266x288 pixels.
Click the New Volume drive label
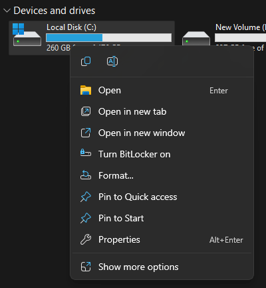pyautogui.click(x=241, y=27)
